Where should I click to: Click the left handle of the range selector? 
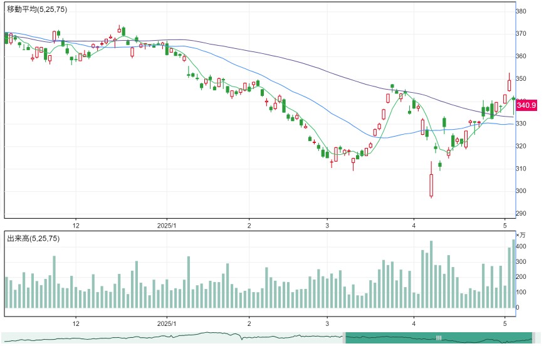coord(345,338)
